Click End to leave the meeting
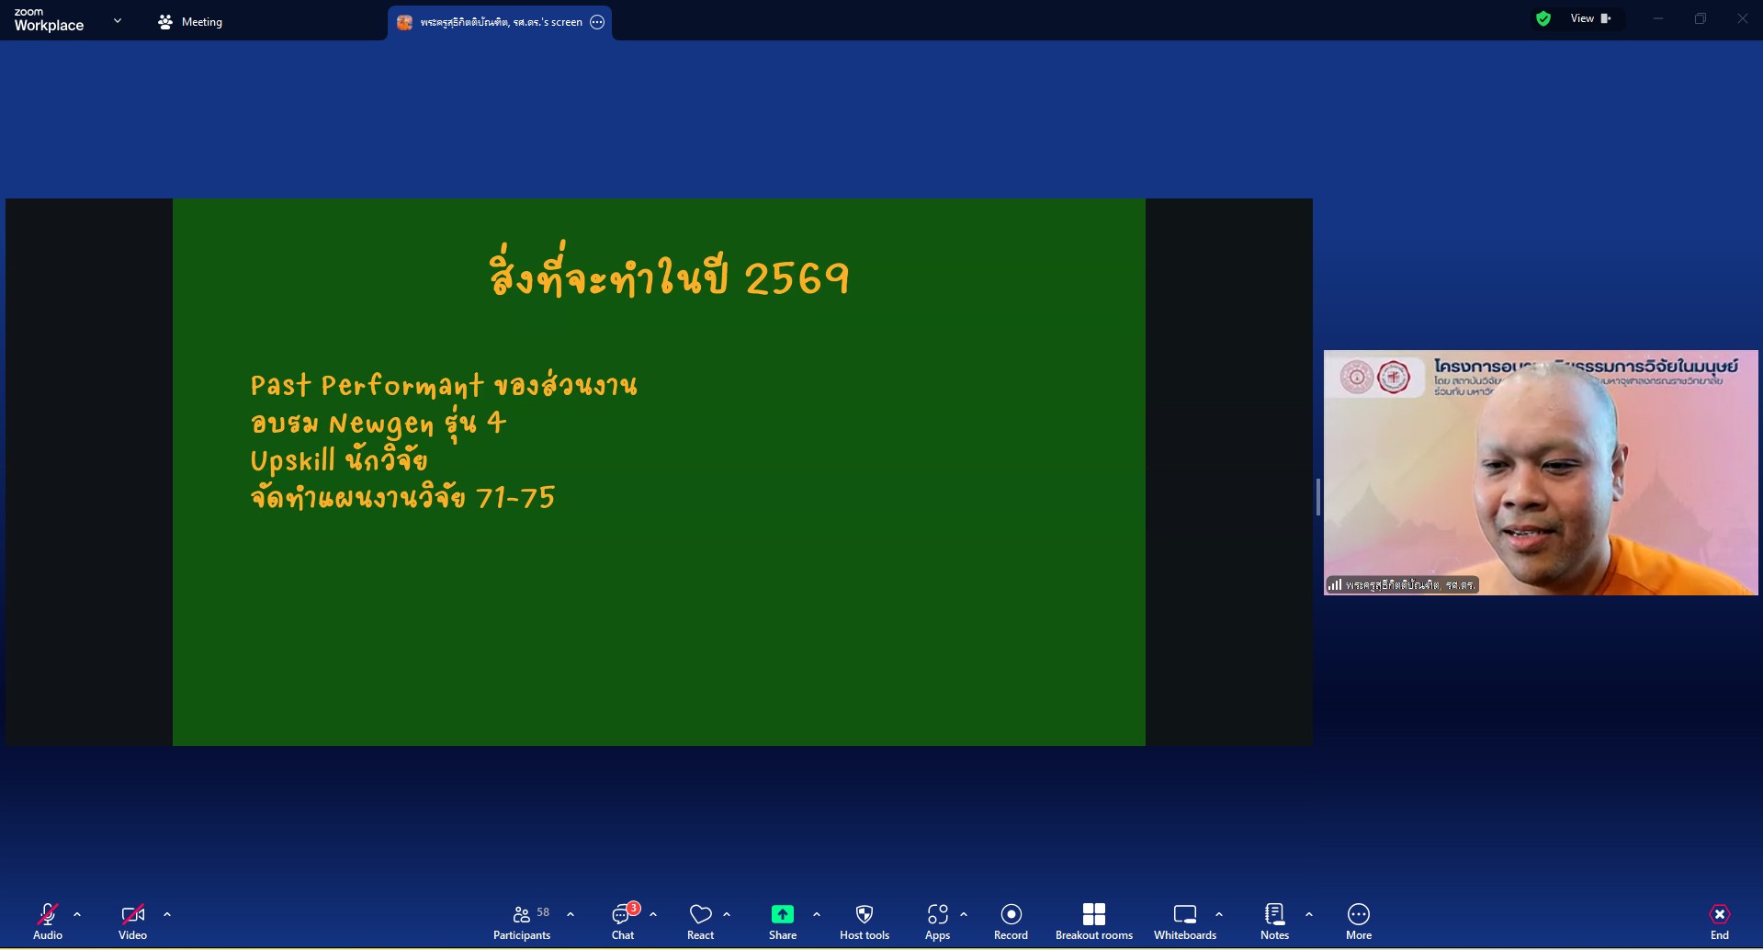 (x=1719, y=921)
